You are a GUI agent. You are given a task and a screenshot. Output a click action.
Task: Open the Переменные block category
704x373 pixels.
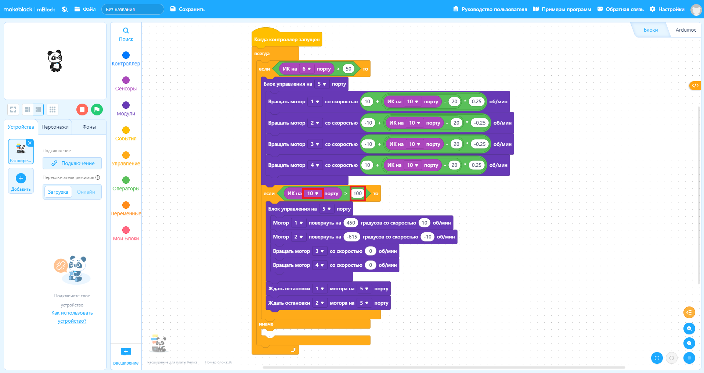[x=126, y=209]
